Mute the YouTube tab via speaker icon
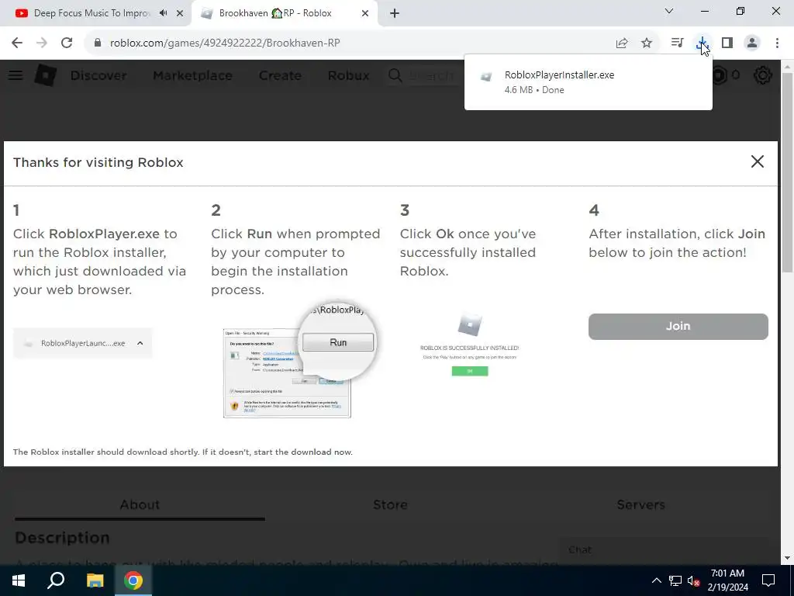 163,13
